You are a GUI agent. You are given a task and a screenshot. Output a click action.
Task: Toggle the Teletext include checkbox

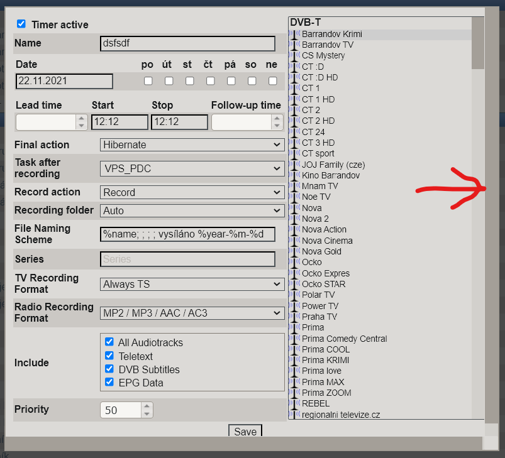click(x=109, y=356)
